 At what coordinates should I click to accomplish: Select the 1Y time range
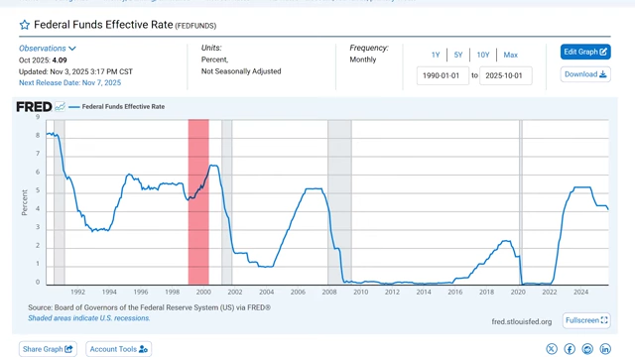point(436,55)
